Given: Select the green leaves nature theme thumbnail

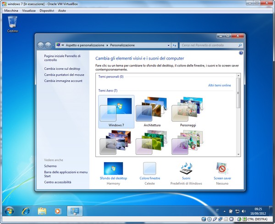Looking at the screenshot, I should pyautogui.click(x=151, y=142).
